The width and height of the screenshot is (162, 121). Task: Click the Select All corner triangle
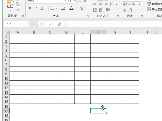pos(8,32)
